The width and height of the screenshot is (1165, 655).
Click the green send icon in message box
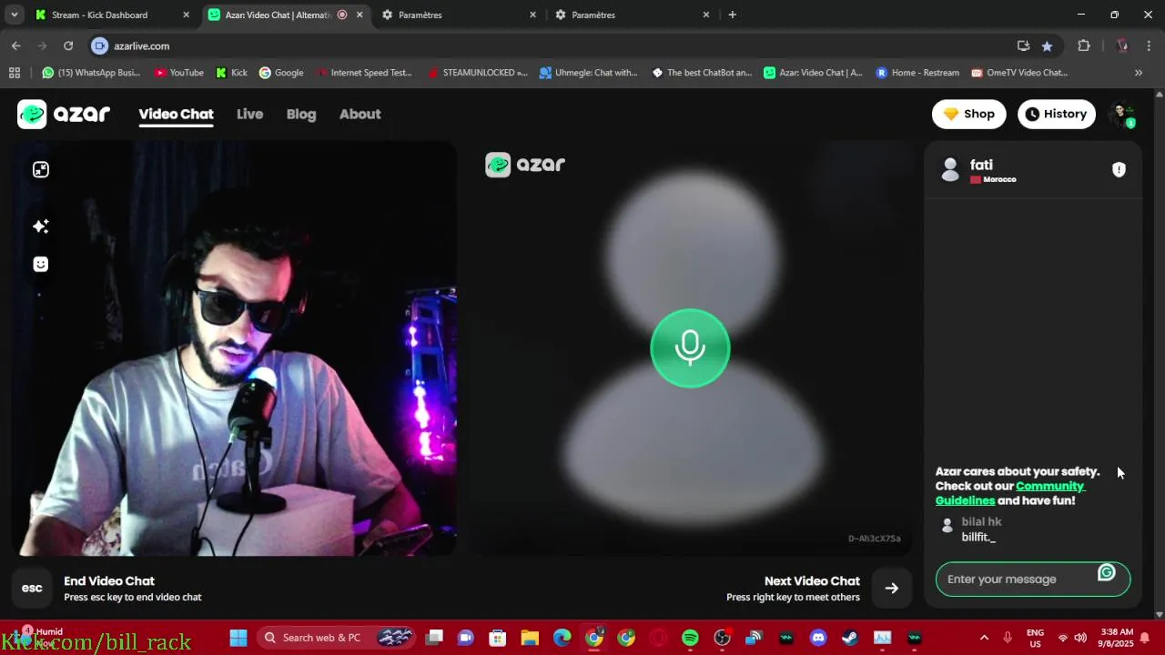1107,572
